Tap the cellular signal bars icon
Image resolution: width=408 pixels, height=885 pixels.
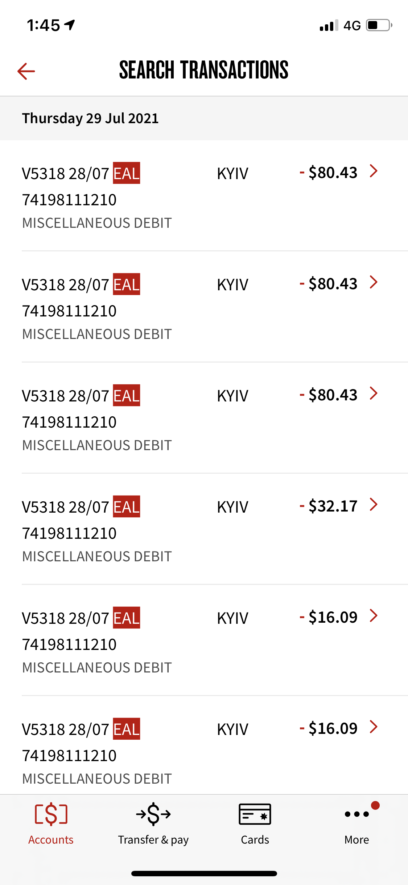[x=329, y=25]
